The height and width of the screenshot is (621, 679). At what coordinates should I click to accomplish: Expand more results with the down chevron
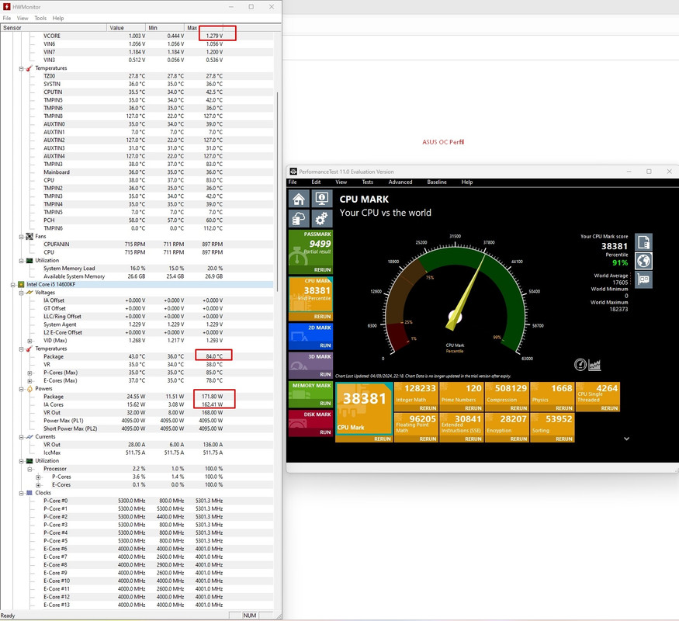[x=626, y=439]
